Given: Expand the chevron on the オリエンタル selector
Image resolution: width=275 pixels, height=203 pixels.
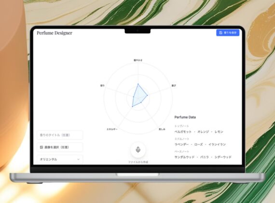Looking at the screenshot, I should coord(78,159).
